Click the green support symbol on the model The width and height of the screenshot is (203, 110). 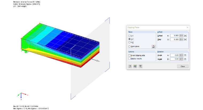tap(25, 51)
